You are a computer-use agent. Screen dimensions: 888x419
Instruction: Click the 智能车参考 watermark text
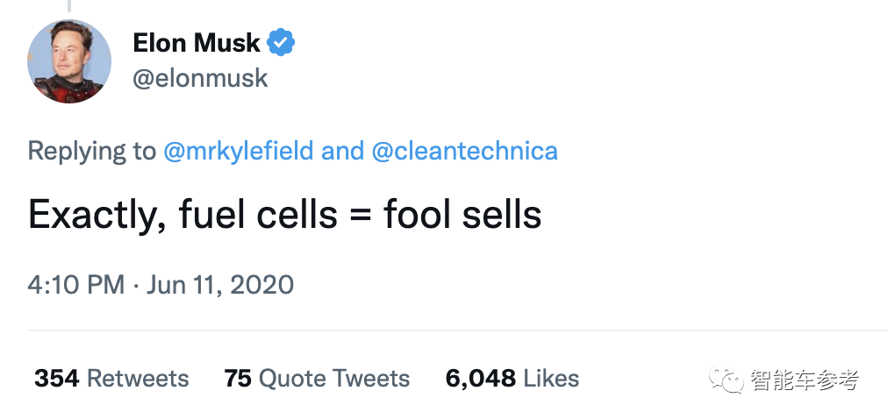pyautogui.click(x=805, y=380)
